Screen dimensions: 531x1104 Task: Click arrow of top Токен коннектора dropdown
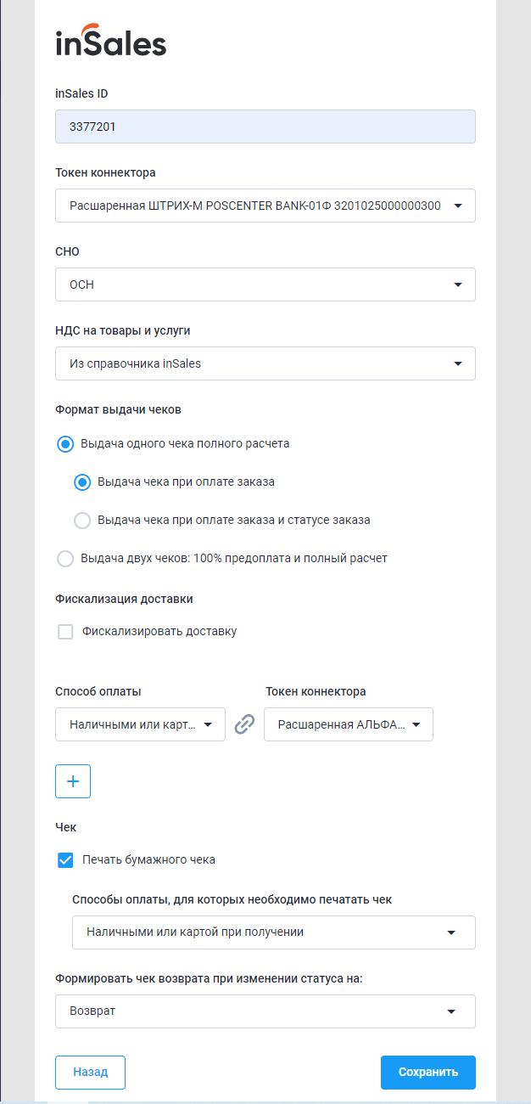click(x=458, y=206)
